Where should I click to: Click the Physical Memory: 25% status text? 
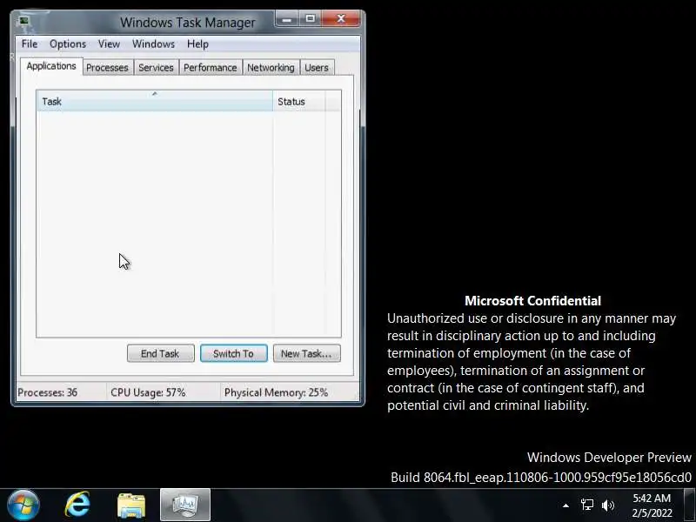[x=276, y=392]
